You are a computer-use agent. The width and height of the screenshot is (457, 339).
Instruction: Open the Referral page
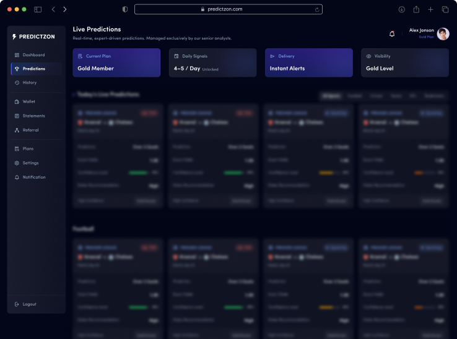coord(30,130)
